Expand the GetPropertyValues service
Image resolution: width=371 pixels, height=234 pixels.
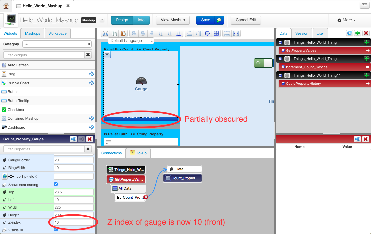coord(283,50)
